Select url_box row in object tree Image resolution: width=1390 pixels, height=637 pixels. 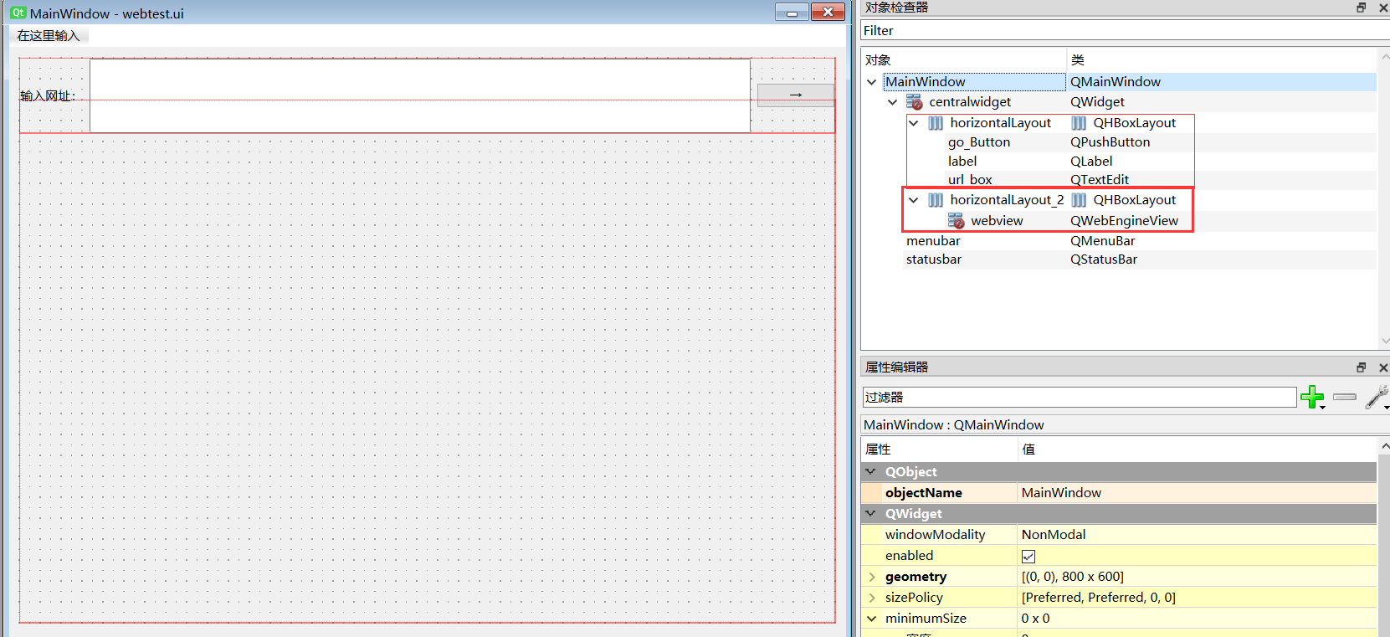click(970, 180)
